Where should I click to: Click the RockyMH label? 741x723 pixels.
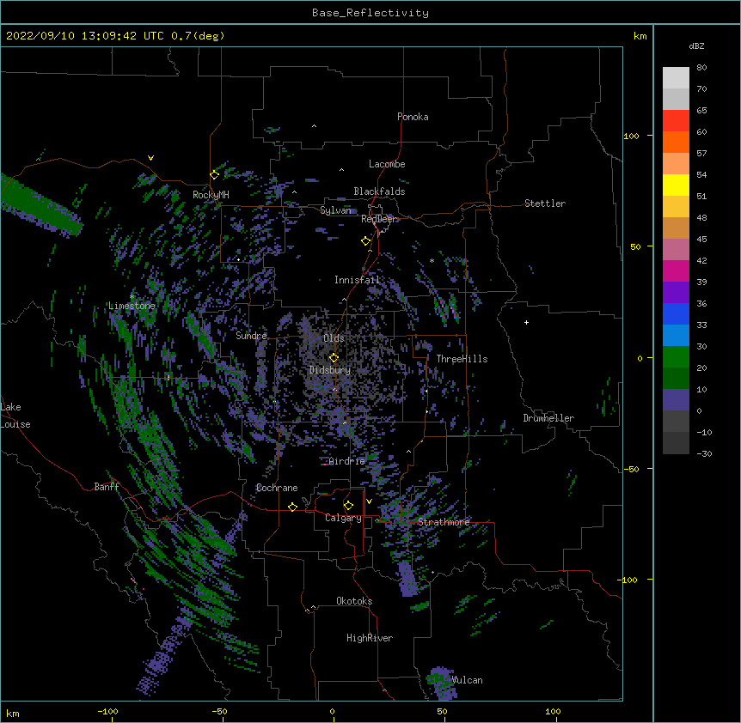tap(211, 195)
